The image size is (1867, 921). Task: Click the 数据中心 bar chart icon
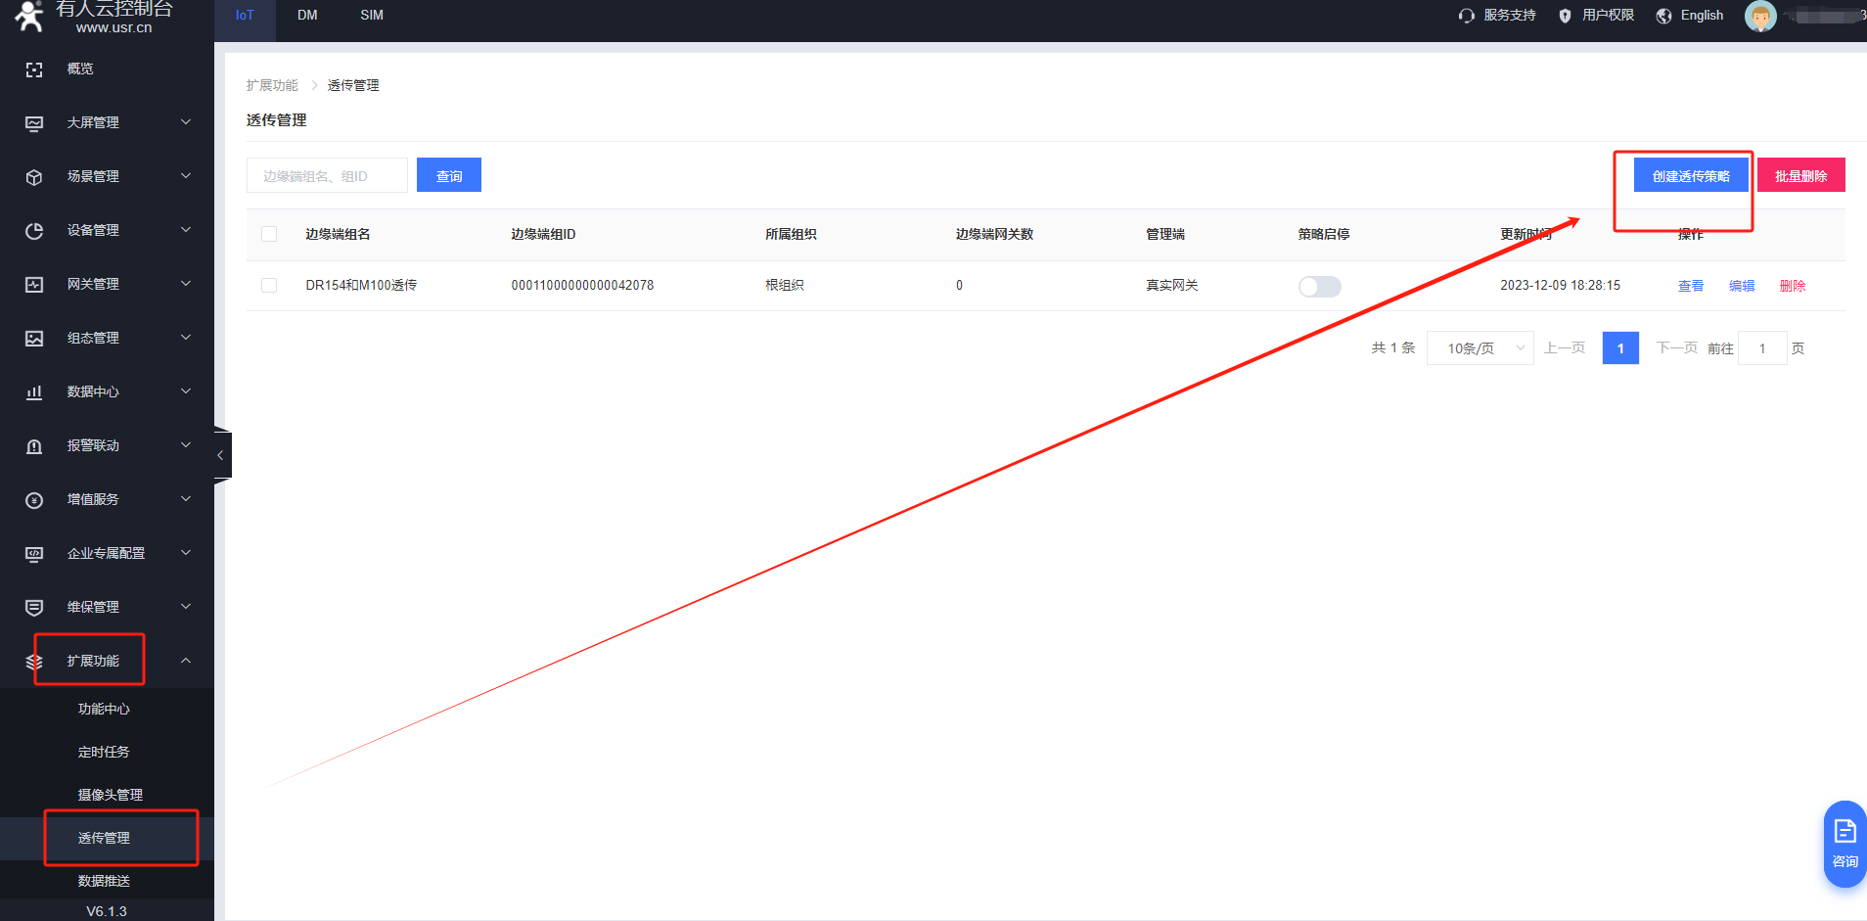pos(34,392)
